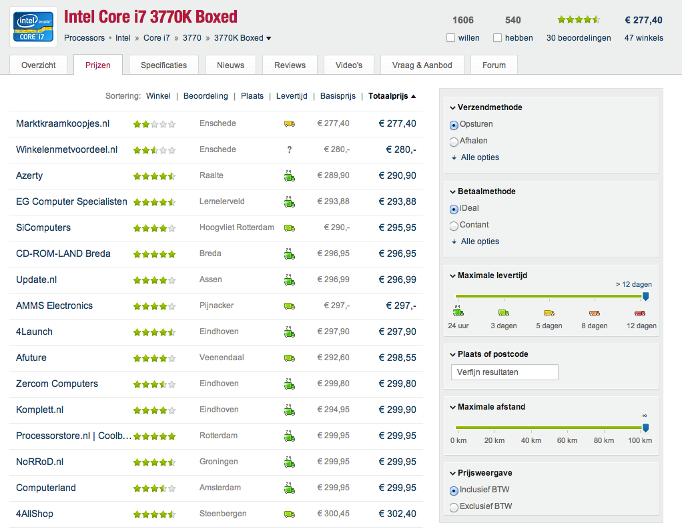Open the Specificaties tab
Screen dimensions: 682x531
point(163,65)
